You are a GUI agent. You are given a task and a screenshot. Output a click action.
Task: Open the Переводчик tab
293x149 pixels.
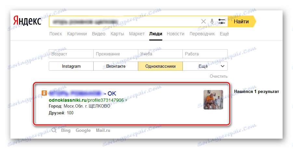click(x=202, y=34)
